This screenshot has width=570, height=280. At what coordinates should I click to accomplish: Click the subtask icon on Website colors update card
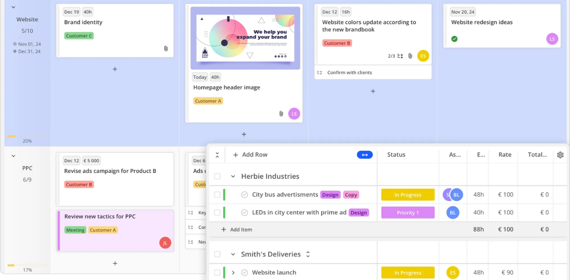(x=400, y=56)
